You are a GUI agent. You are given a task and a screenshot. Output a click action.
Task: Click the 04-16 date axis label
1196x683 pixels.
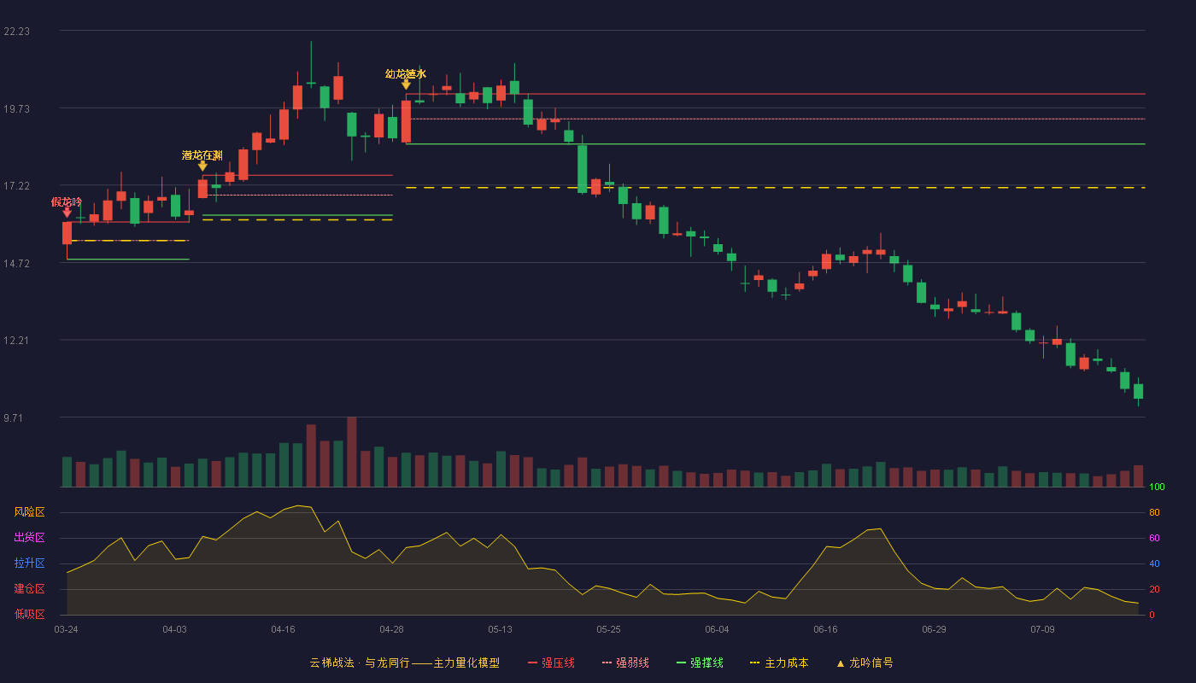283,629
